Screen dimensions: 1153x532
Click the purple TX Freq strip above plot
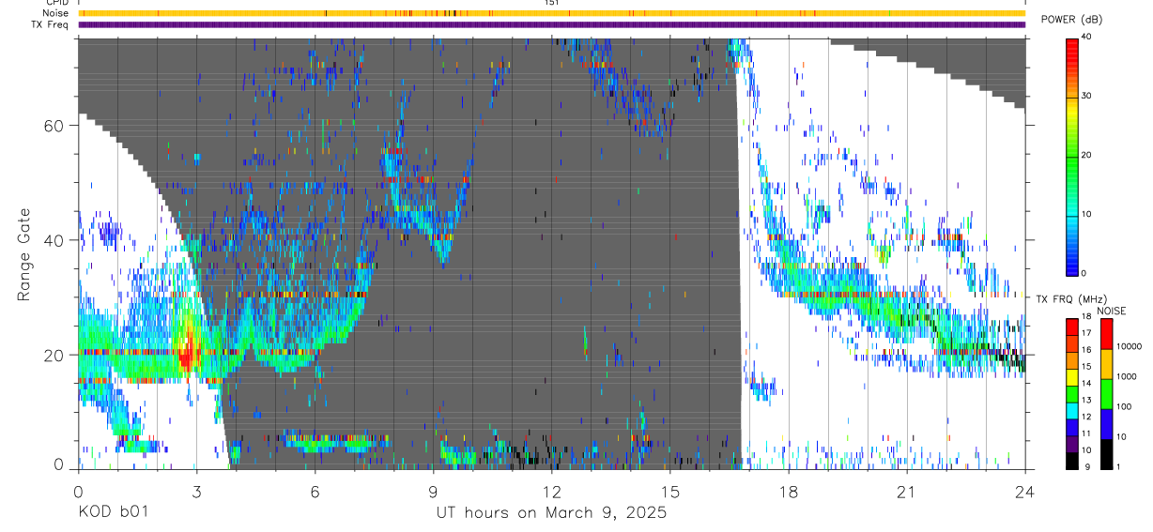tap(552, 24)
